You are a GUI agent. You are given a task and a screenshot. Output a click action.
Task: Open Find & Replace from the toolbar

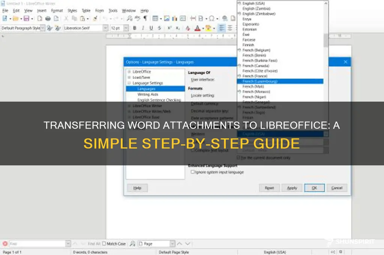pyautogui.click(x=129, y=18)
